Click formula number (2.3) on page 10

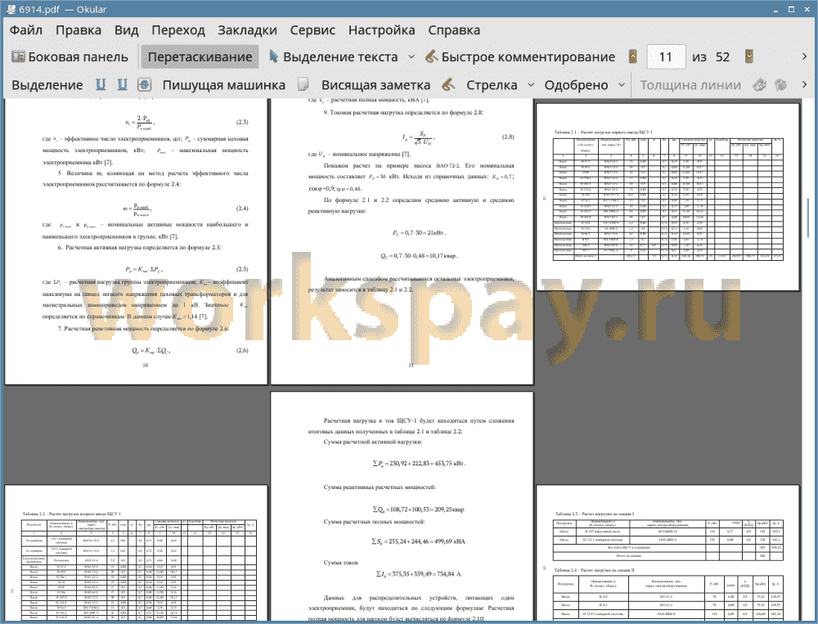point(242,122)
